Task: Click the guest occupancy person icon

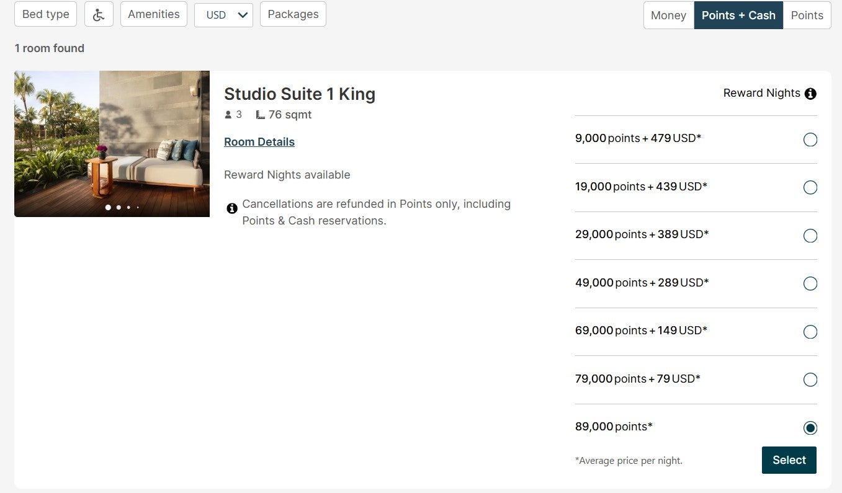Action: (x=228, y=115)
